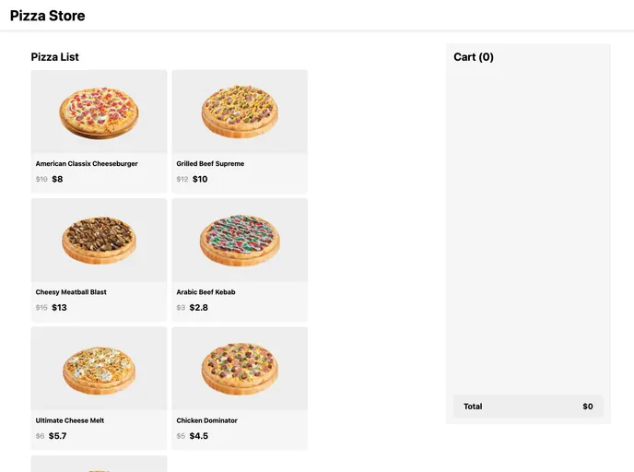Click the American Classix Cheeseburger pizza image

coord(99,112)
